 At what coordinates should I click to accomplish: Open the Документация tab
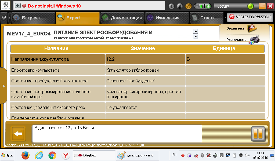[122, 18]
